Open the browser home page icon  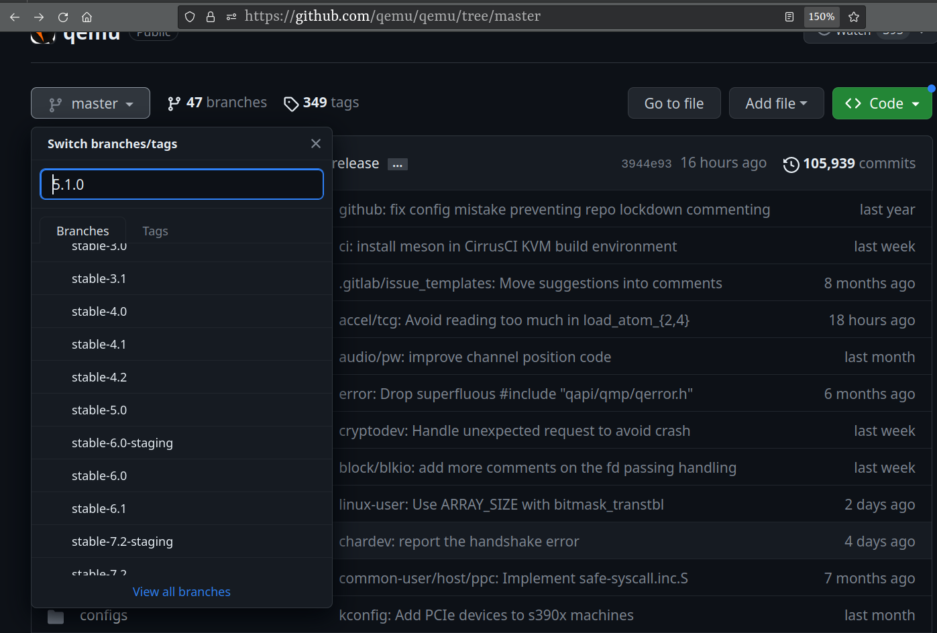pyautogui.click(x=87, y=17)
